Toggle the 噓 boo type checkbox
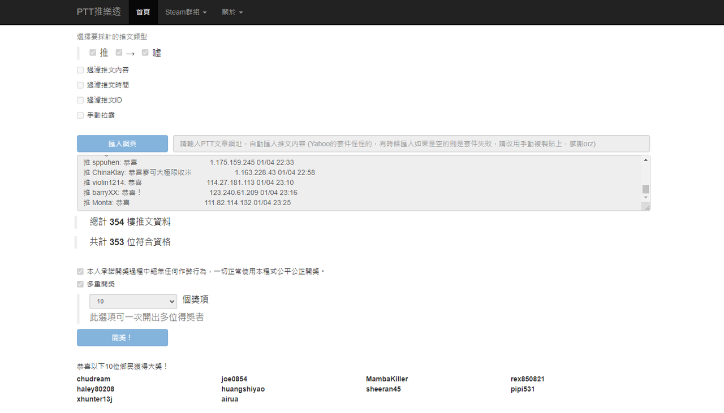 [x=145, y=53]
